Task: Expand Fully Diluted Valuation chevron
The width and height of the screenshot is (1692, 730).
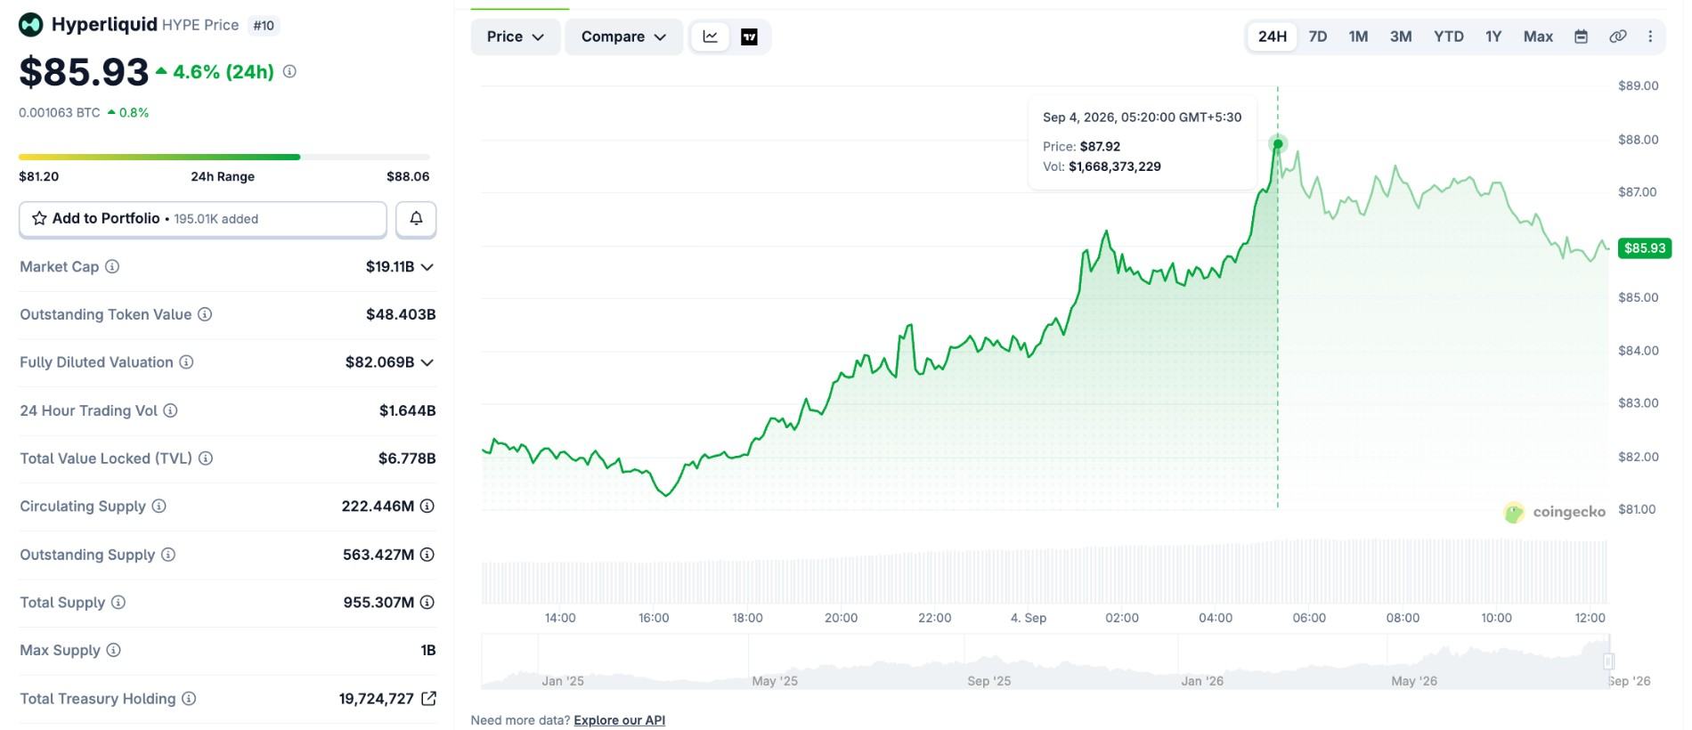Action: (x=427, y=362)
